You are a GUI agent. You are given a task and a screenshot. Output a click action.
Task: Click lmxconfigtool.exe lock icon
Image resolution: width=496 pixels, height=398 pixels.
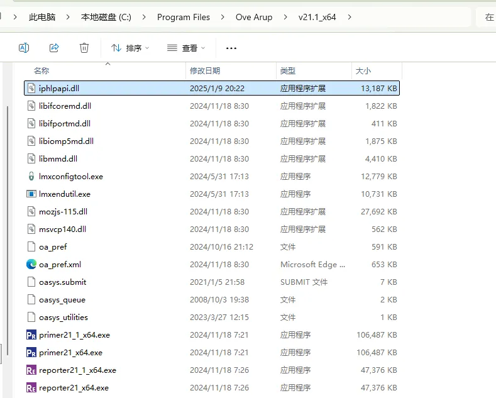click(x=31, y=176)
